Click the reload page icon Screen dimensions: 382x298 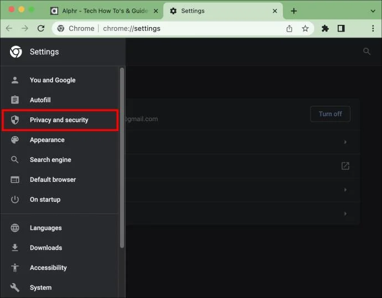point(40,28)
